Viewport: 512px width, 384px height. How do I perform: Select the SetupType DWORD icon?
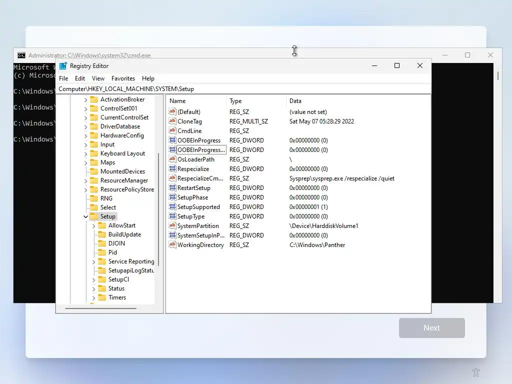[x=172, y=216]
